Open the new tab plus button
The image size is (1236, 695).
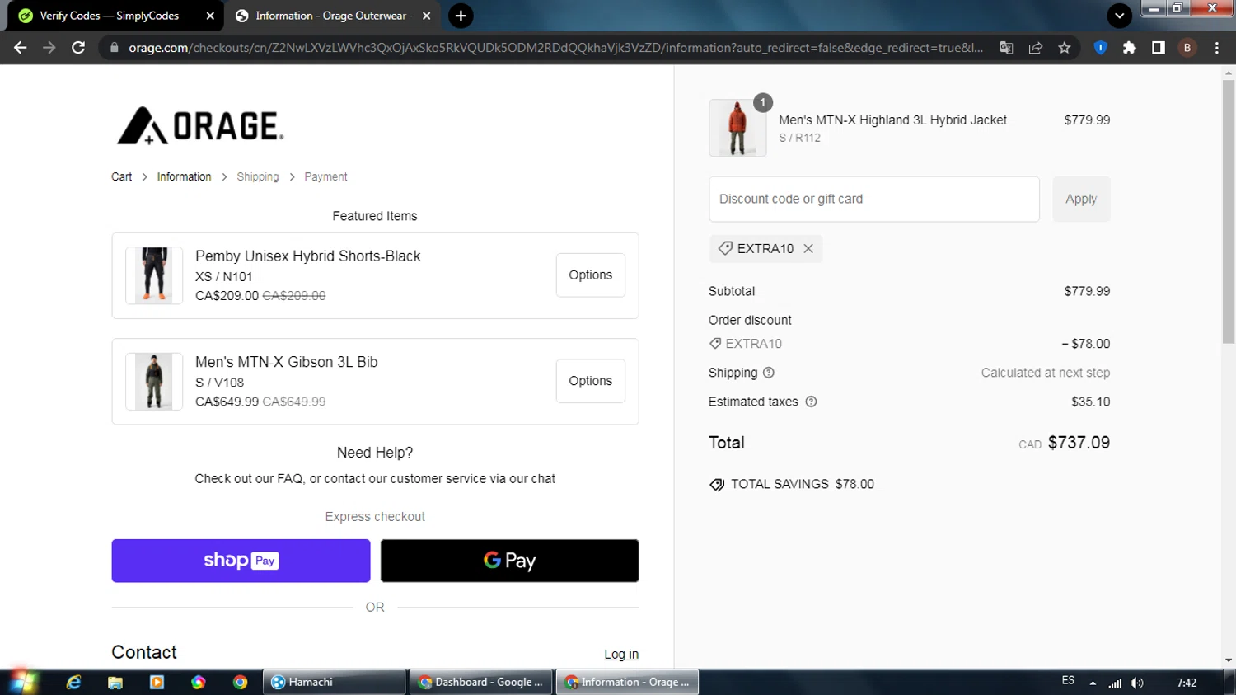(x=461, y=16)
